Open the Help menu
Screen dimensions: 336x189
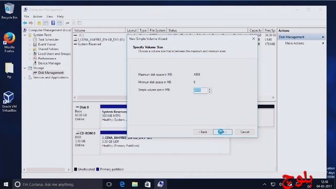pyautogui.click(x=60, y=16)
